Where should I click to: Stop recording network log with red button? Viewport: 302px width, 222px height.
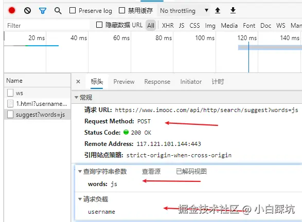coord(12,10)
